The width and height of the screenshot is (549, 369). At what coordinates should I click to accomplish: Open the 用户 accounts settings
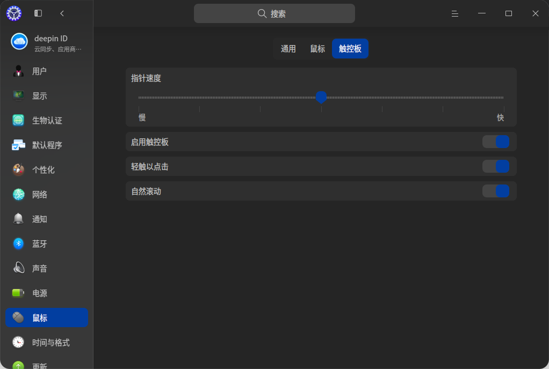click(47, 71)
